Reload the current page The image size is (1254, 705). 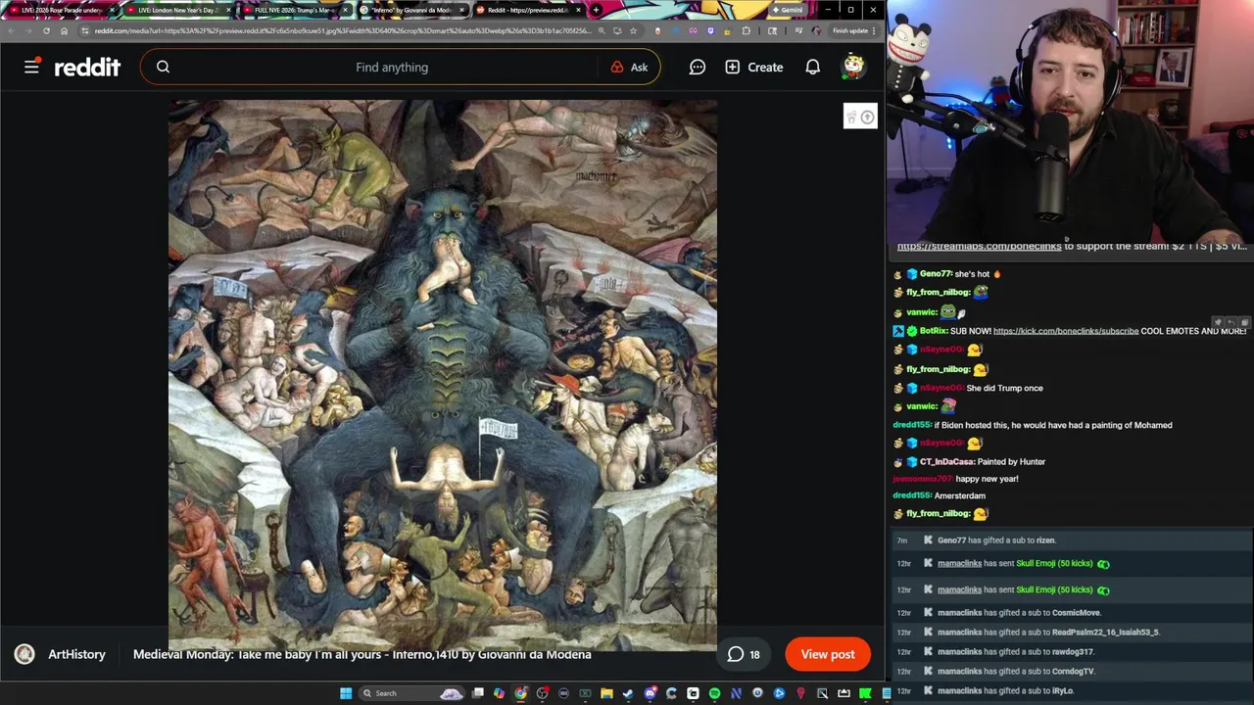tap(46, 30)
